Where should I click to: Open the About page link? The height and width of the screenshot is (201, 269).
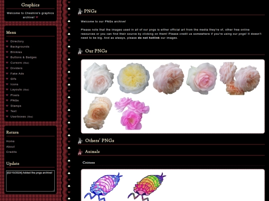[x=10, y=147]
